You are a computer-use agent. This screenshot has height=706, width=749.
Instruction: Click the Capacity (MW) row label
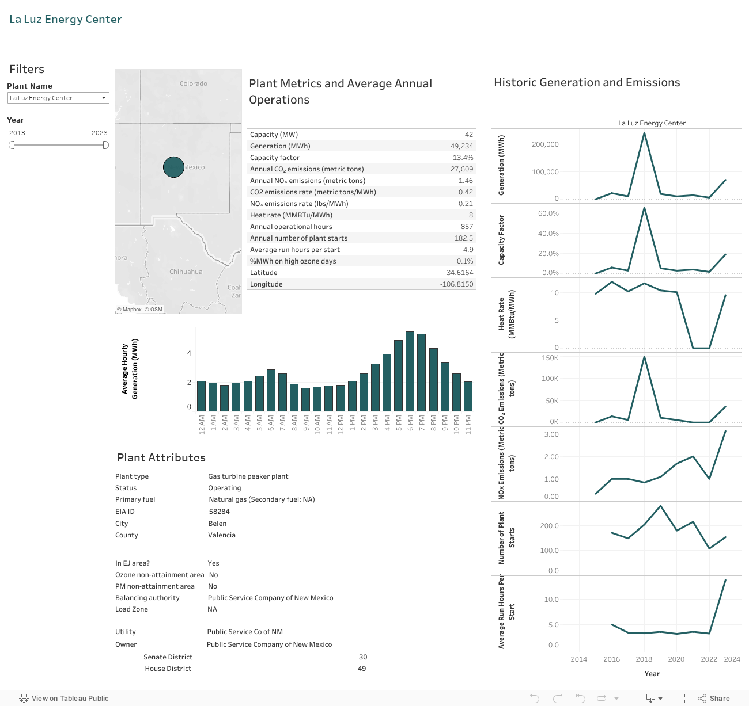(274, 135)
